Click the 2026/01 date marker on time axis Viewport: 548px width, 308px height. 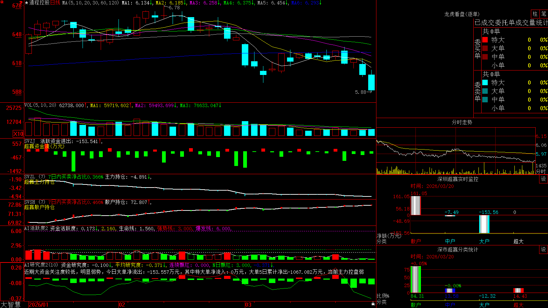(x=39, y=305)
